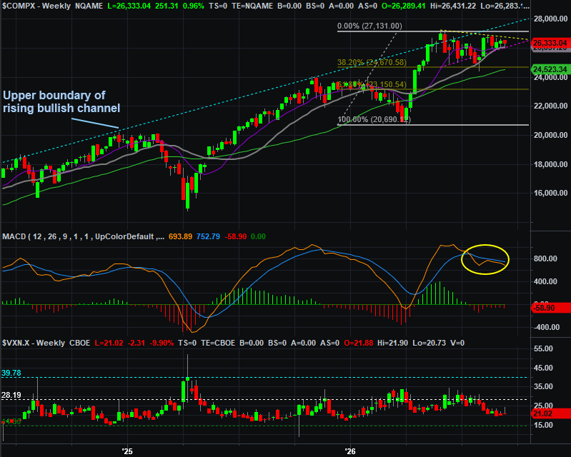
Task: Click the 28,000.00 price axis label
Action: click(x=550, y=19)
